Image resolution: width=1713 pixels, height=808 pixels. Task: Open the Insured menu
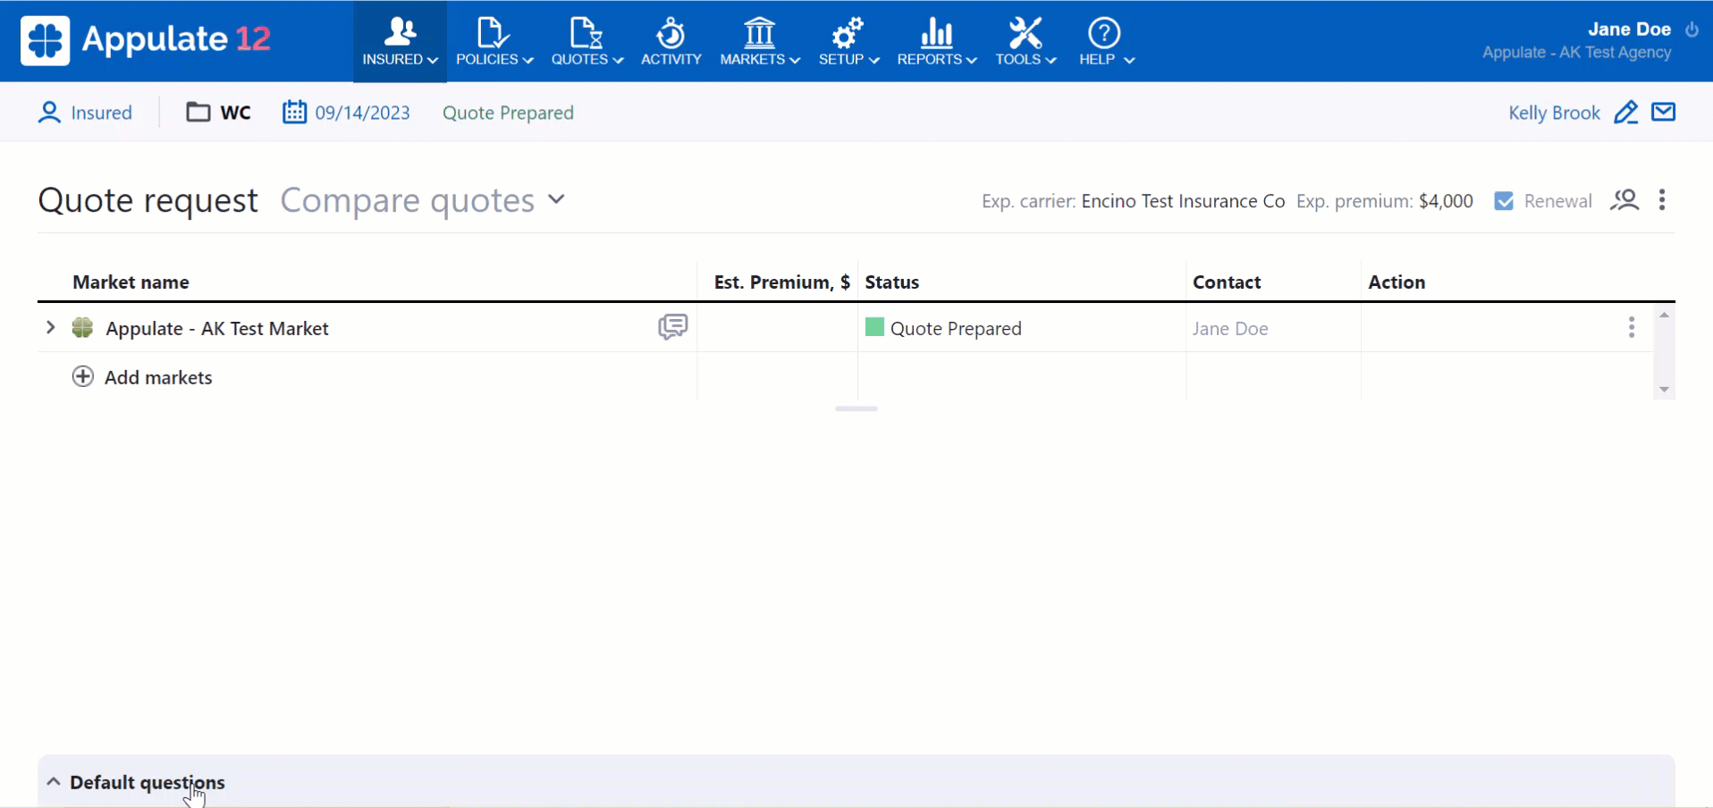tap(400, 42)
